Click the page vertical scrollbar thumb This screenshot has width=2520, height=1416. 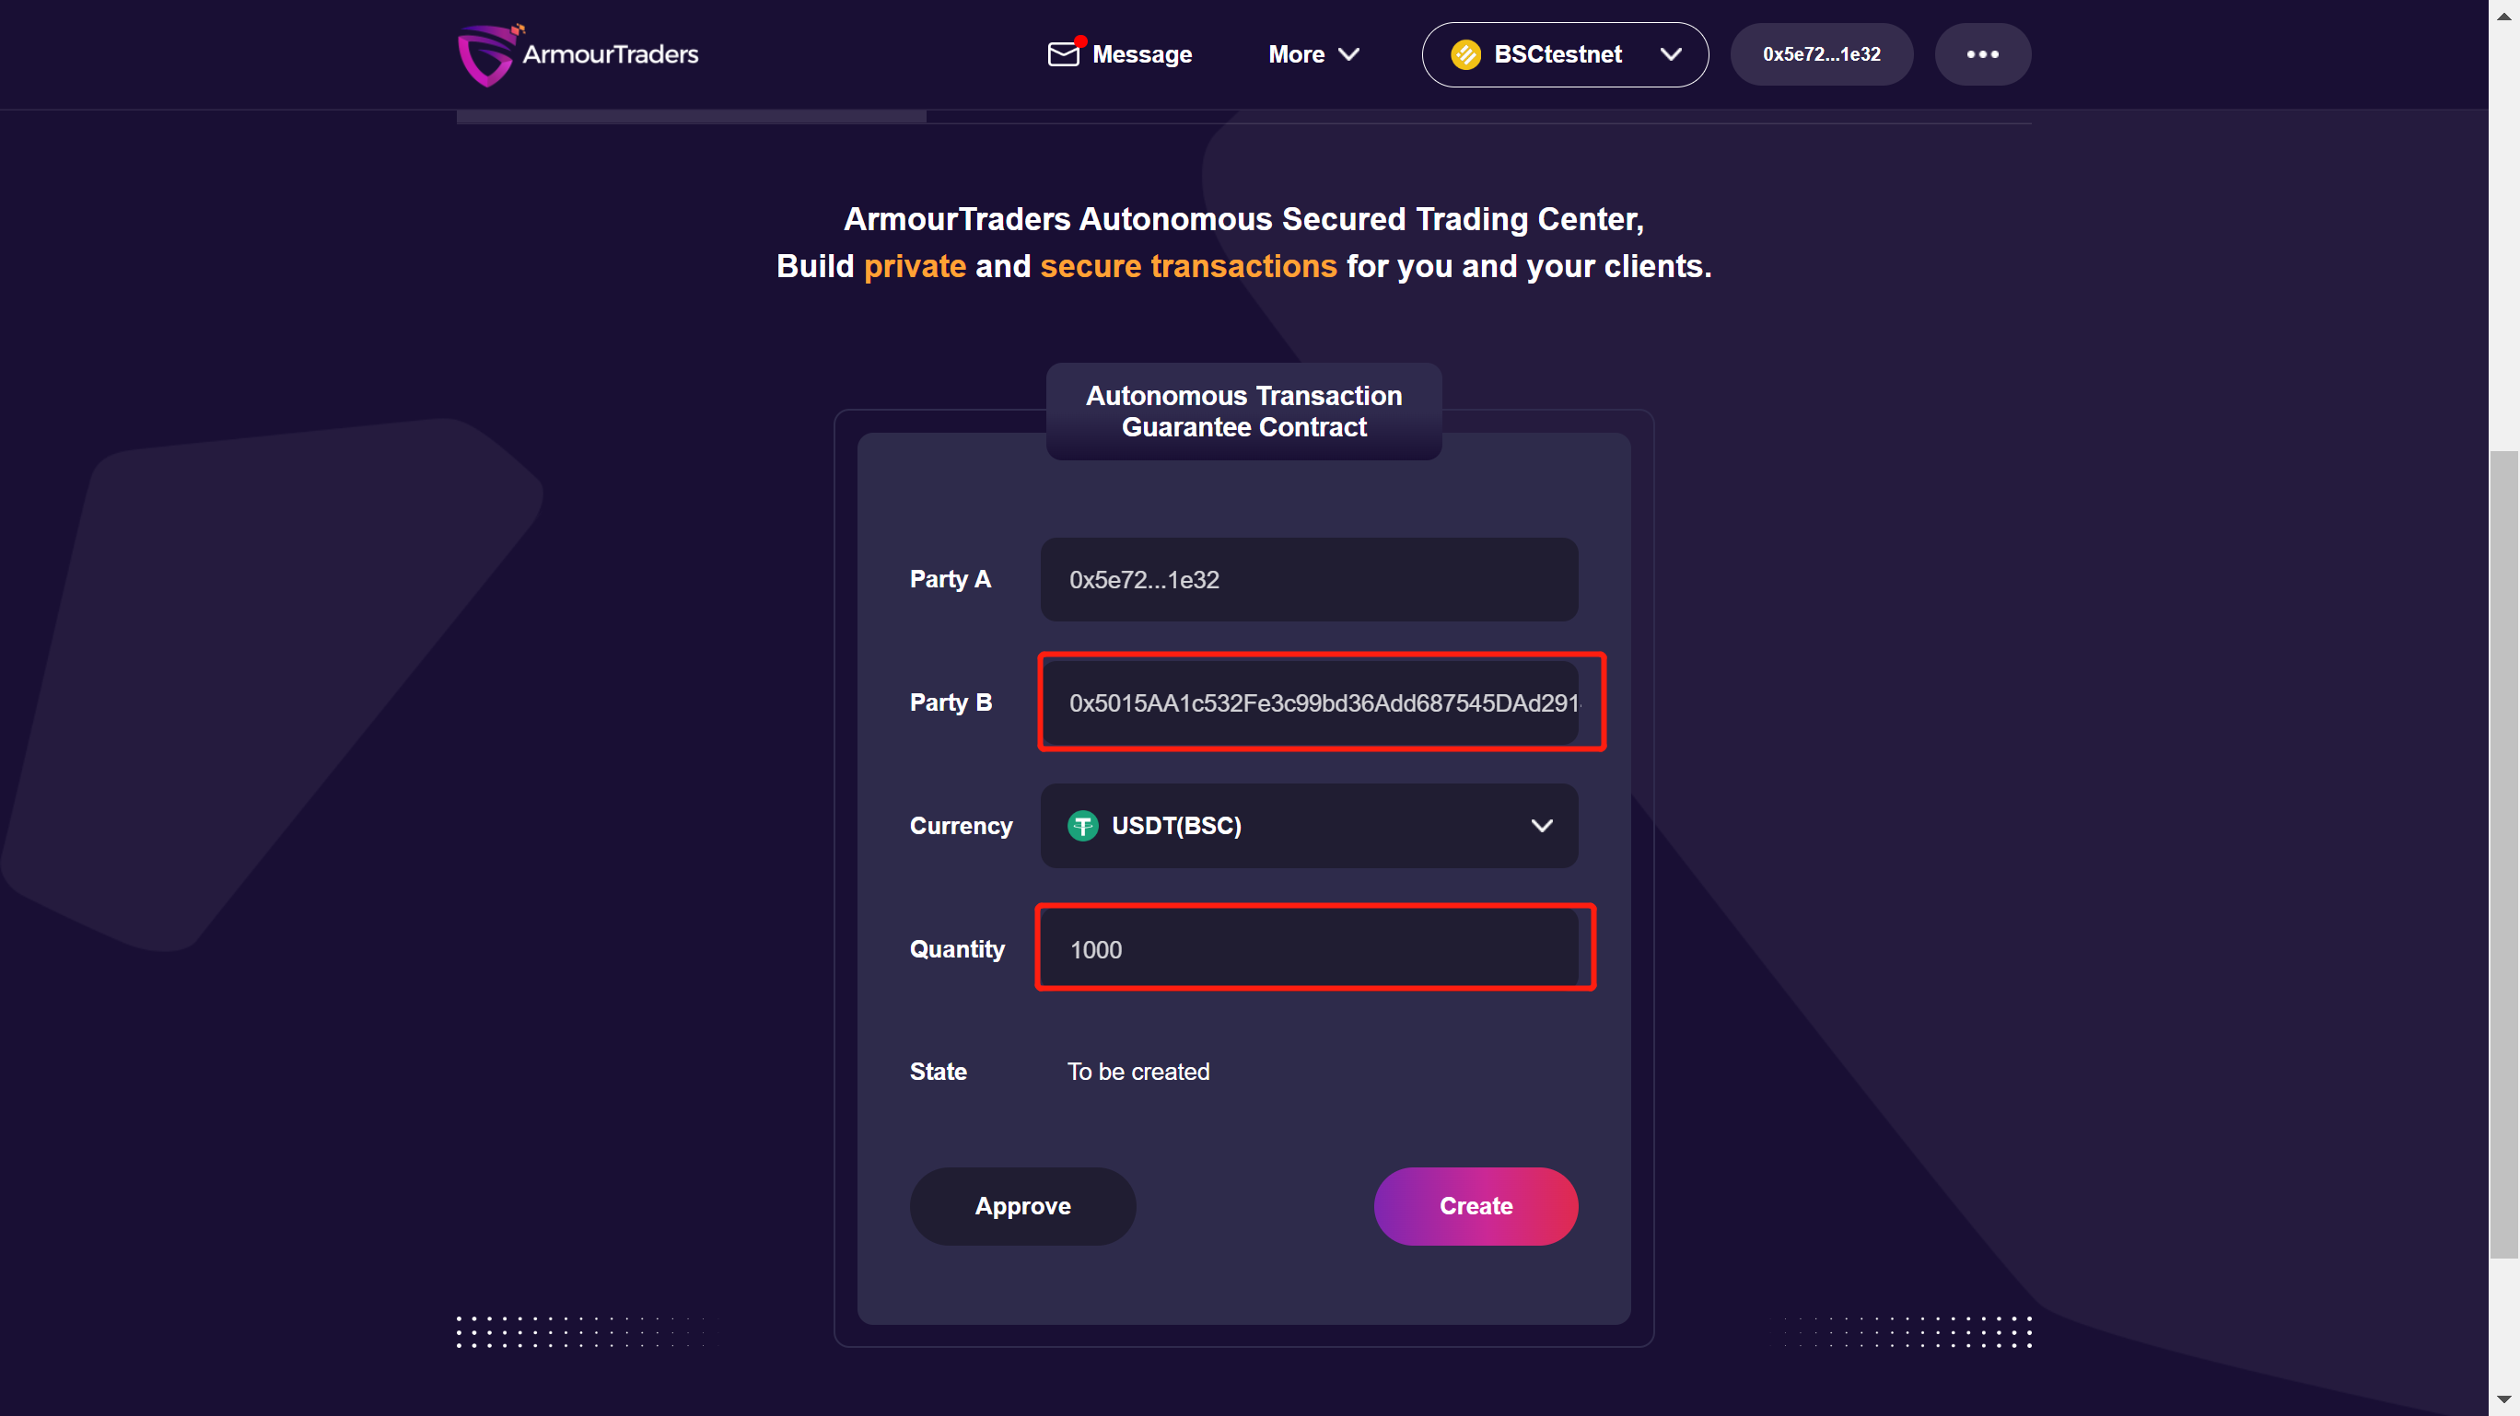[x=2503, y=853]
